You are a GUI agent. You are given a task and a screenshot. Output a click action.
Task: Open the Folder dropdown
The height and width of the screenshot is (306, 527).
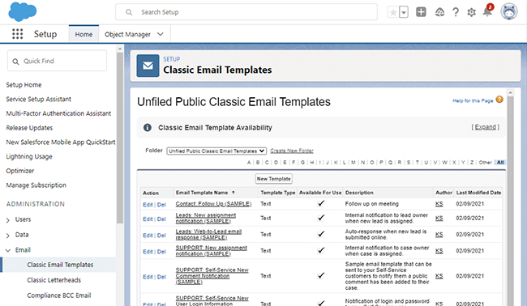pos(216,151)
